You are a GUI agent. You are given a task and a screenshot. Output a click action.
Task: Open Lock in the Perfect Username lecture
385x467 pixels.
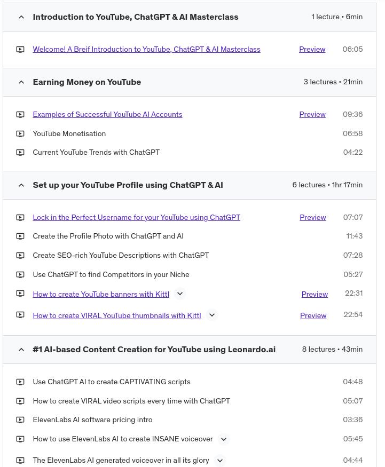(x=136, y=217)
